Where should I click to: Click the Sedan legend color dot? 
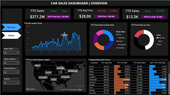[117, 41]
